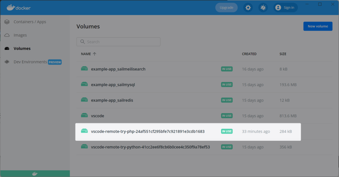Click the PREVIEW badge
The width and height of the screenshot is (339, 177).
coord(55,62)
